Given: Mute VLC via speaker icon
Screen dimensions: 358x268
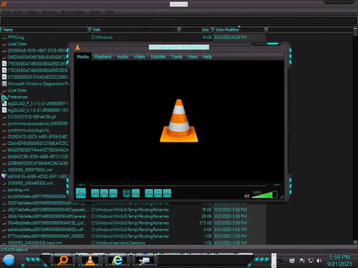Looking at the screenshot, I should point(246,196).
